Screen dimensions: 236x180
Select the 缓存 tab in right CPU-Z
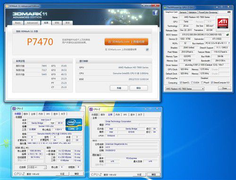[x=102, y=115]
